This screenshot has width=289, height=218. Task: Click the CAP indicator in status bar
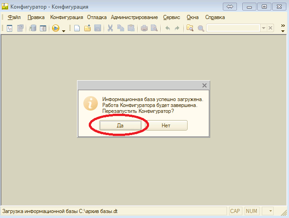[x=235, y=211]
